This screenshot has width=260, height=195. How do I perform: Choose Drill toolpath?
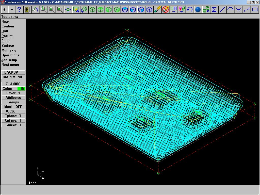click(5, 31)
